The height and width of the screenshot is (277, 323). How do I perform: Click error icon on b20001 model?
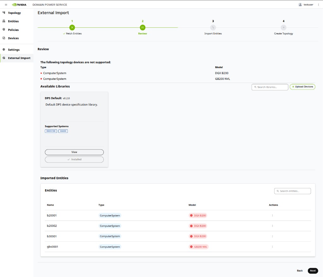(191, 215)
